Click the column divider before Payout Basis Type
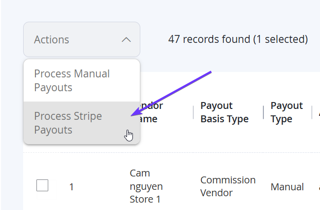 coord(193,112)
